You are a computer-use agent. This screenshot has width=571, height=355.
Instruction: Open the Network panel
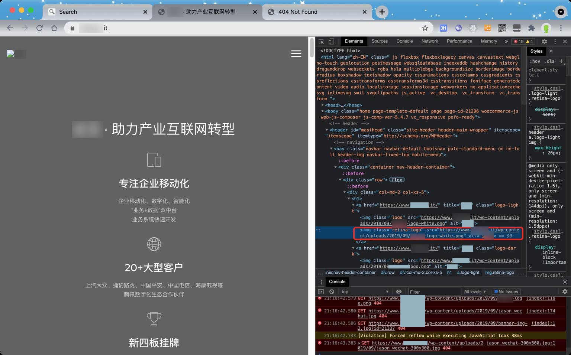coord(430,41)
